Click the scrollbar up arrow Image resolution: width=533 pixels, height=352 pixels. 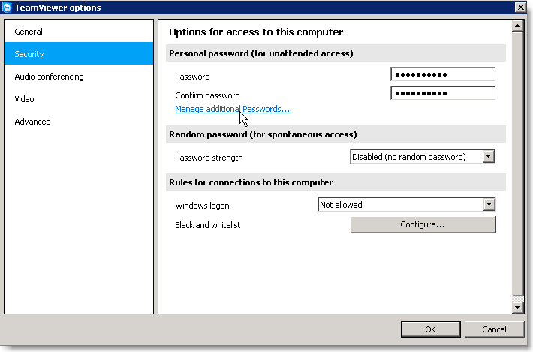coord(518,26)
